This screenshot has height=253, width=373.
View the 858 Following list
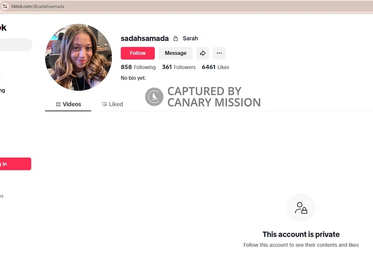tap(138, 67)
